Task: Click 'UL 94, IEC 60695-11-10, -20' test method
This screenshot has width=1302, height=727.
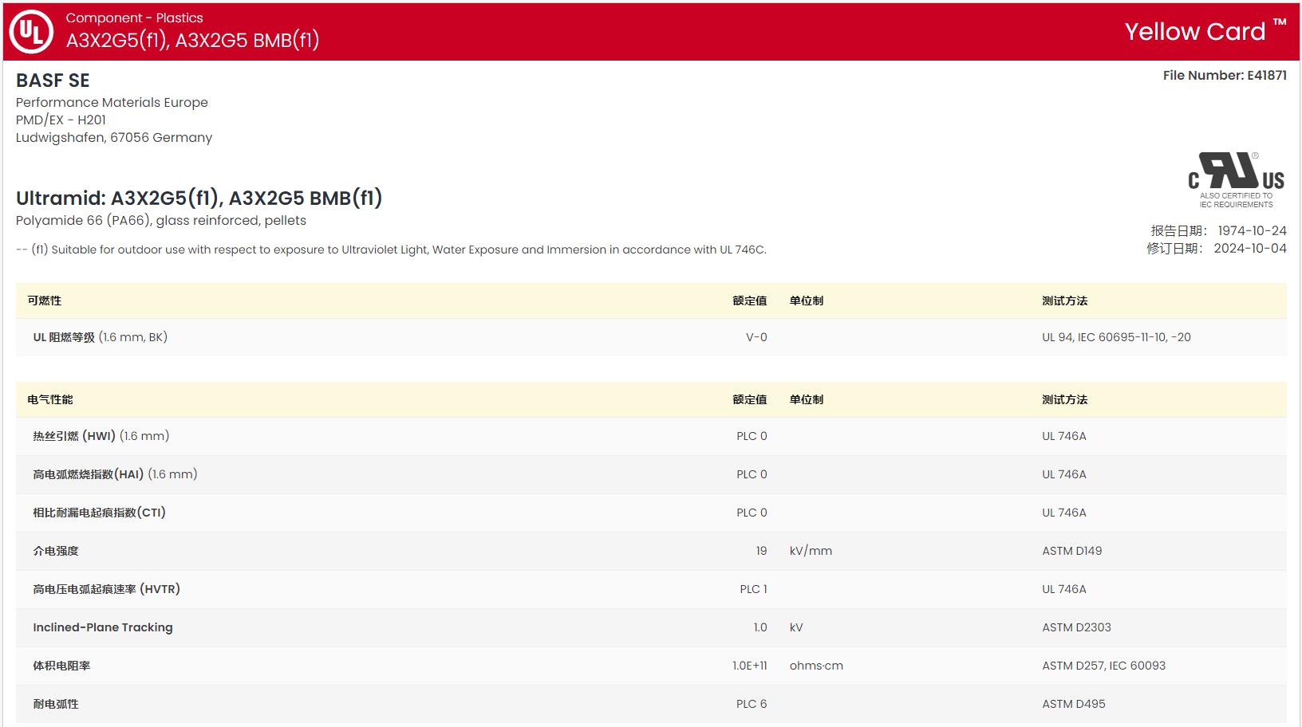Action: (1116, 337)
